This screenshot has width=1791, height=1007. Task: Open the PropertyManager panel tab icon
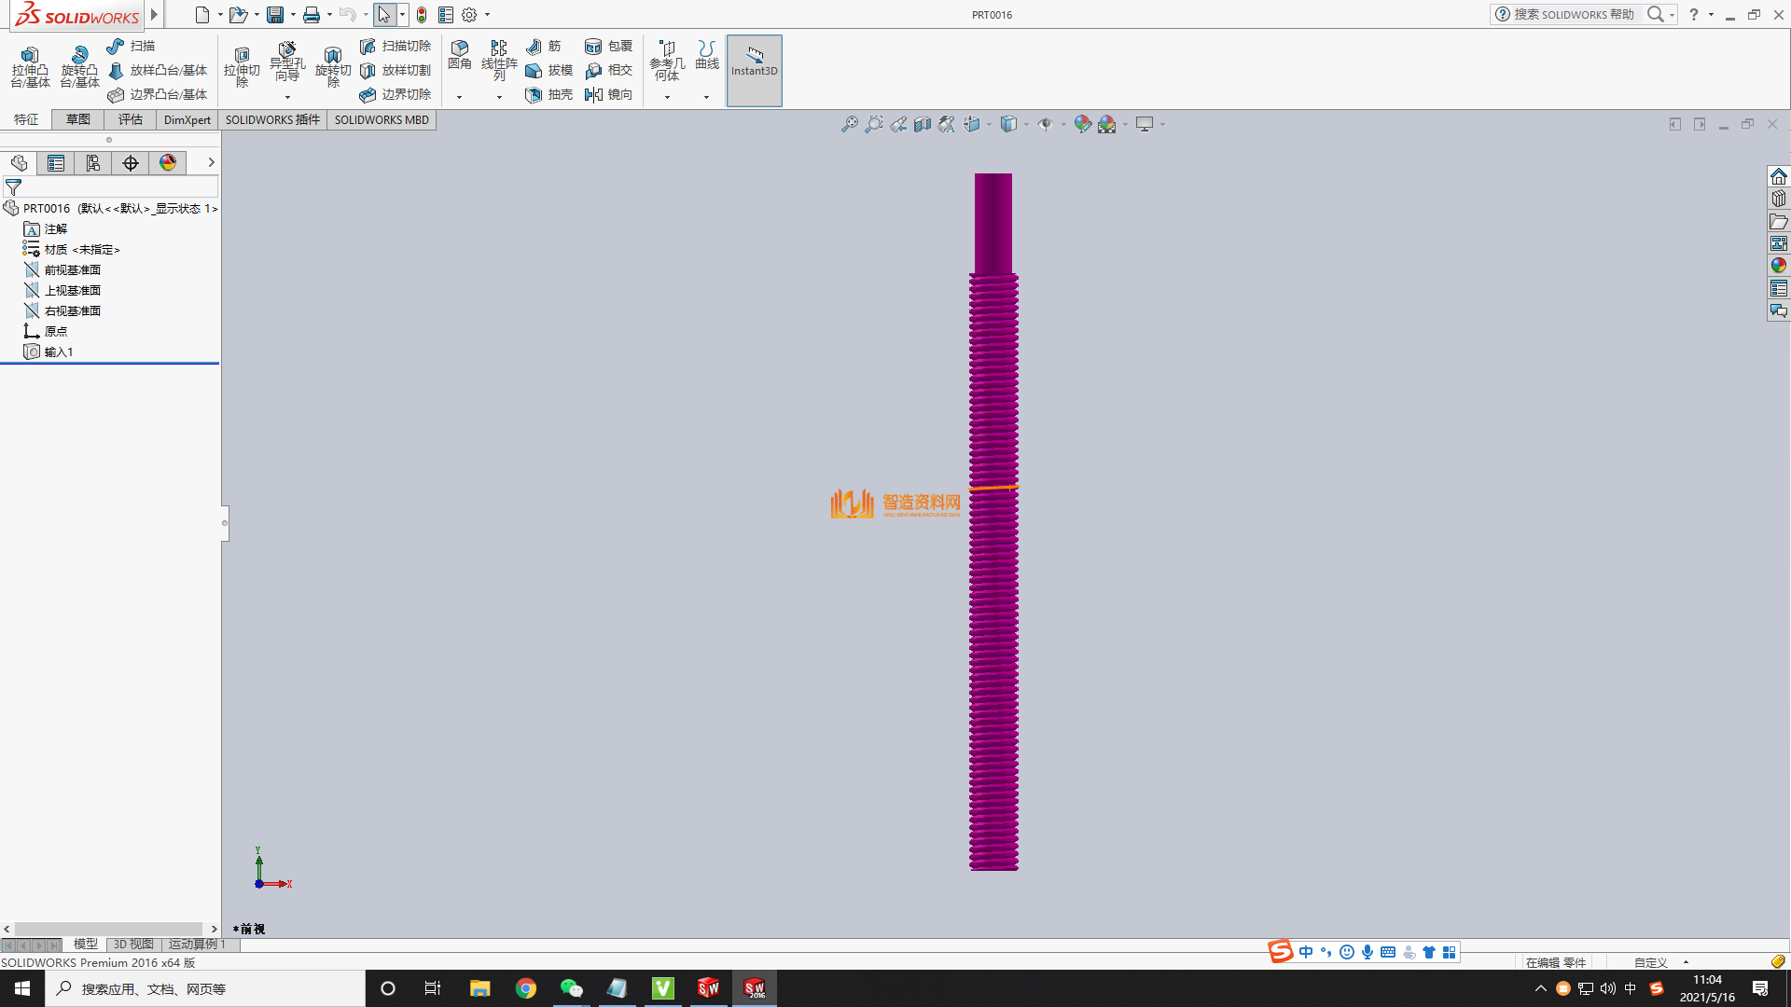click(x=56, y=163)
